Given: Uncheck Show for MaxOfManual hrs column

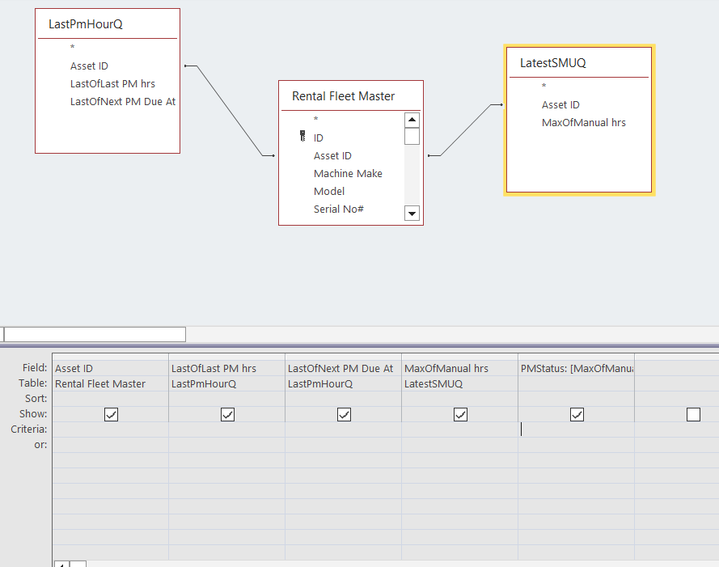Looking at the screenshot, I should (x=460, y=414).
